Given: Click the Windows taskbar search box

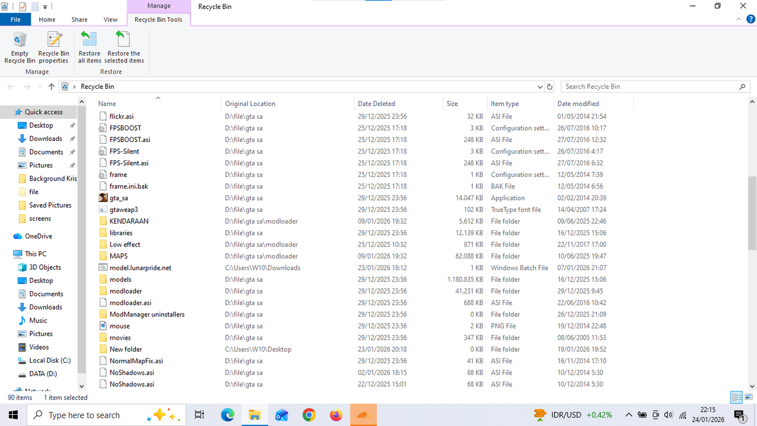Looking at the screenshot, I should [x=106, y=415].
